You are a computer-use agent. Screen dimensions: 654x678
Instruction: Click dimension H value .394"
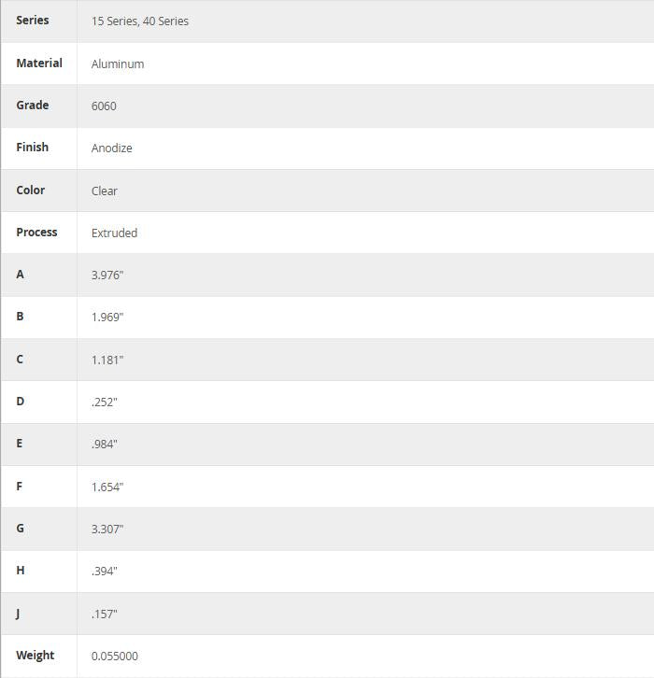click(x=105, y=571)
